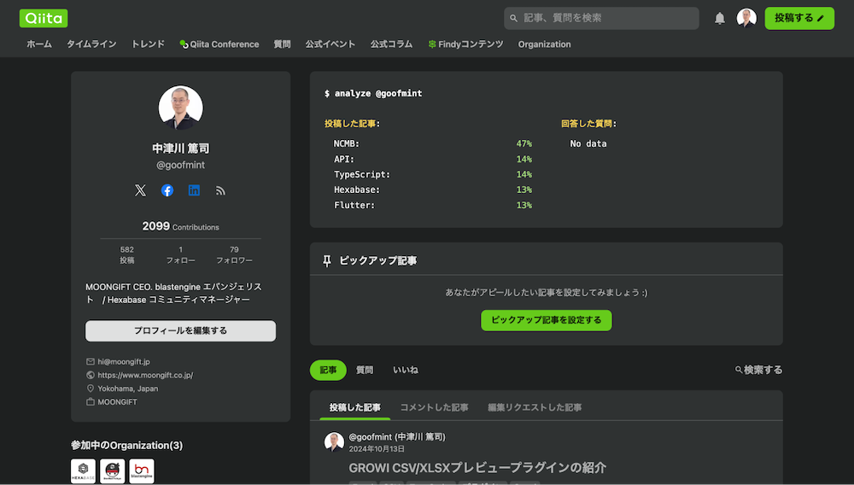
Task: Click the 2024年10月13日 article date
Action: click(377, 449)
